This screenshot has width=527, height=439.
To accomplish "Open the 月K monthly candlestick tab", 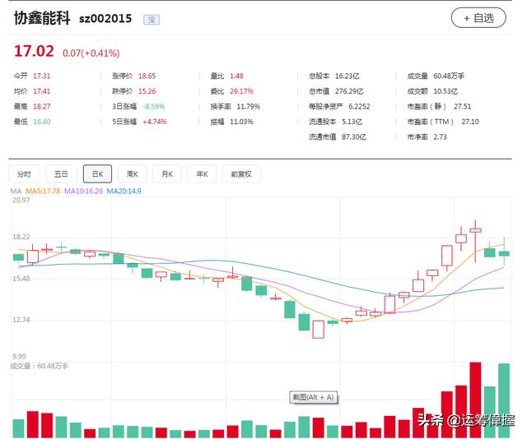I will point(167,173).
